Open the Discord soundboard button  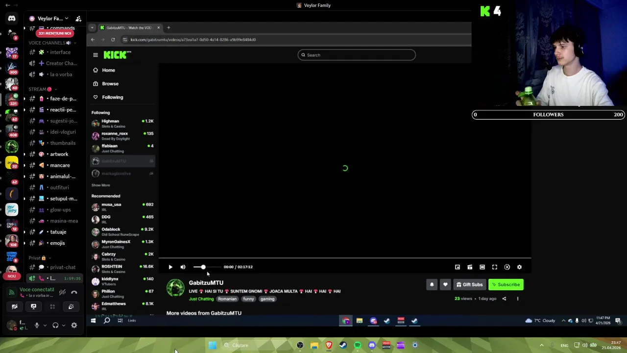[x=71, y=306]
